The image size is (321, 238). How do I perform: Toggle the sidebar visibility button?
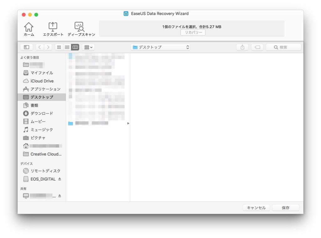26,47
